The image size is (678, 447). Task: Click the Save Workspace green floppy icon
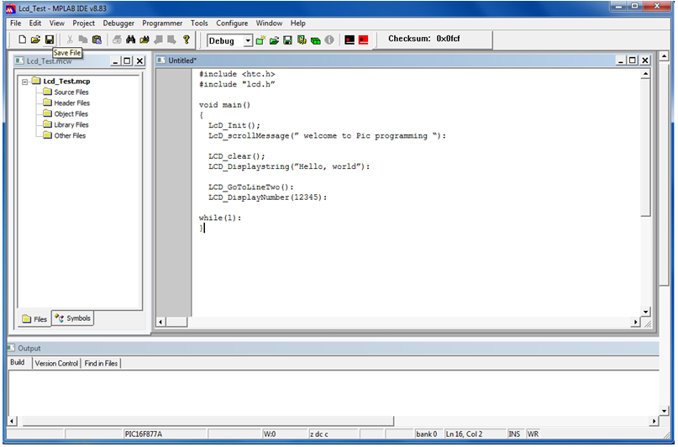pyautogui.click(x=287, y=40)
